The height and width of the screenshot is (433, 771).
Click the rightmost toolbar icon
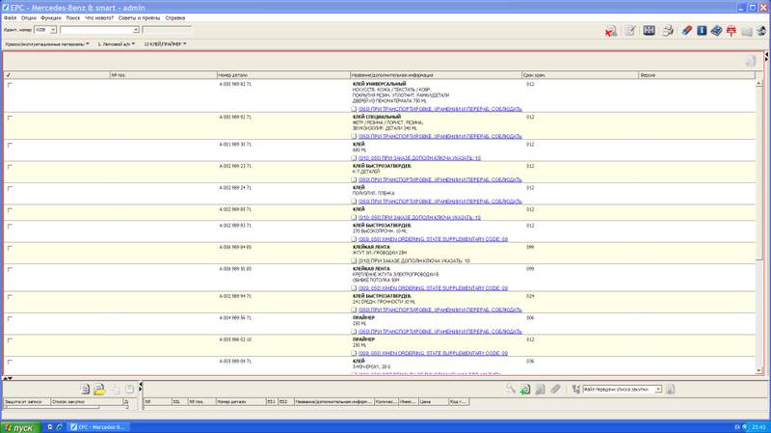coord(761,31)
